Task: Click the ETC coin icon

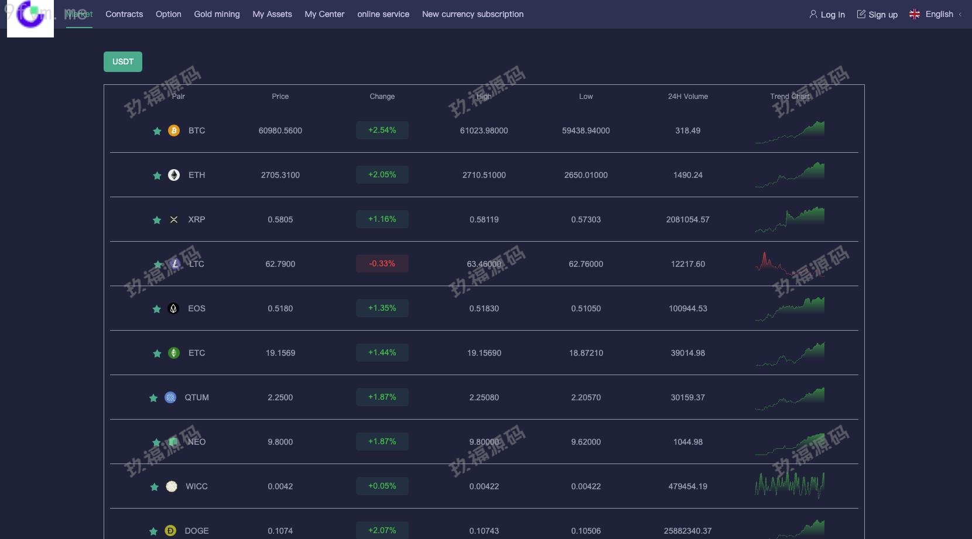Action: [174, 353]
